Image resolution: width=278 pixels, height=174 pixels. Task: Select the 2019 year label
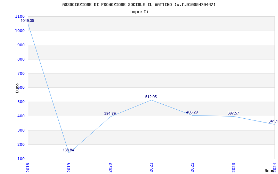(x=69, y=167)
